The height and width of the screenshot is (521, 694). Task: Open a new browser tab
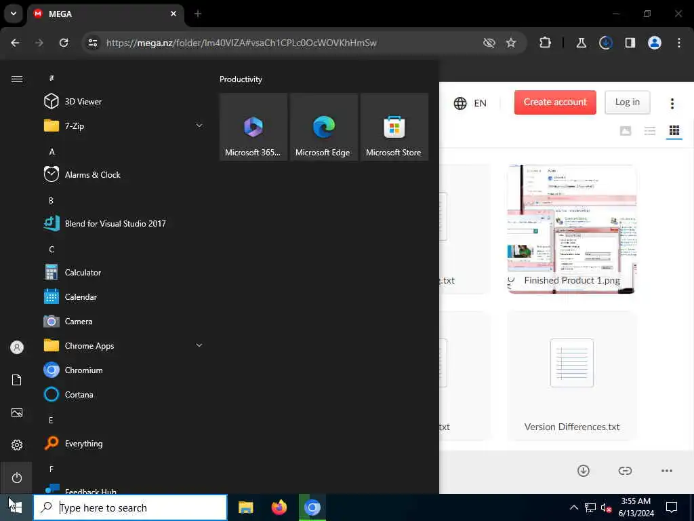point(198,14)
